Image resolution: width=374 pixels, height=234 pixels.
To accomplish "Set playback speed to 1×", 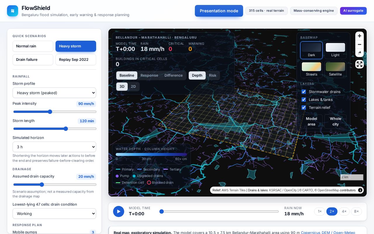I will click(320, 211).
